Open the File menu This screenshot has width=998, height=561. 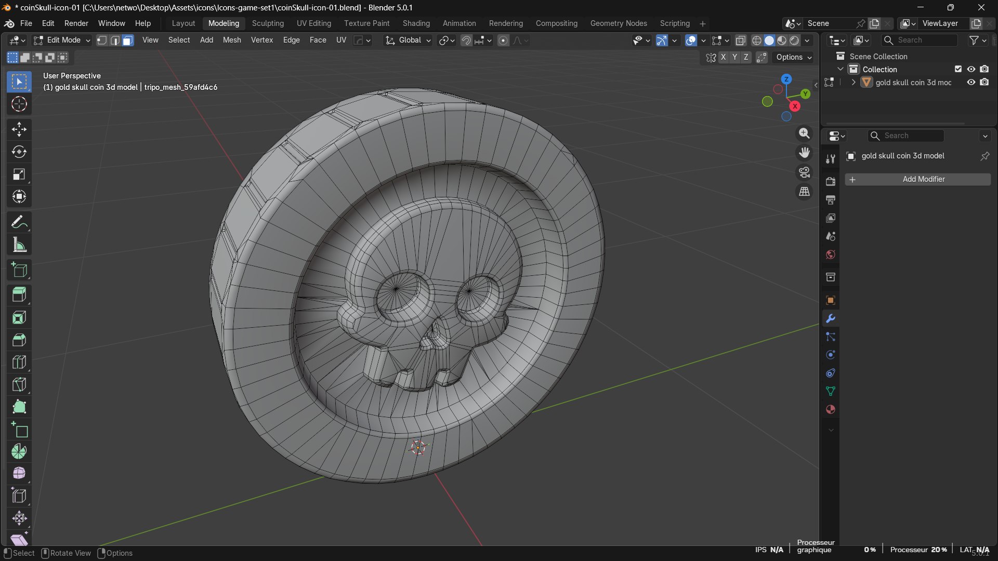26,23
